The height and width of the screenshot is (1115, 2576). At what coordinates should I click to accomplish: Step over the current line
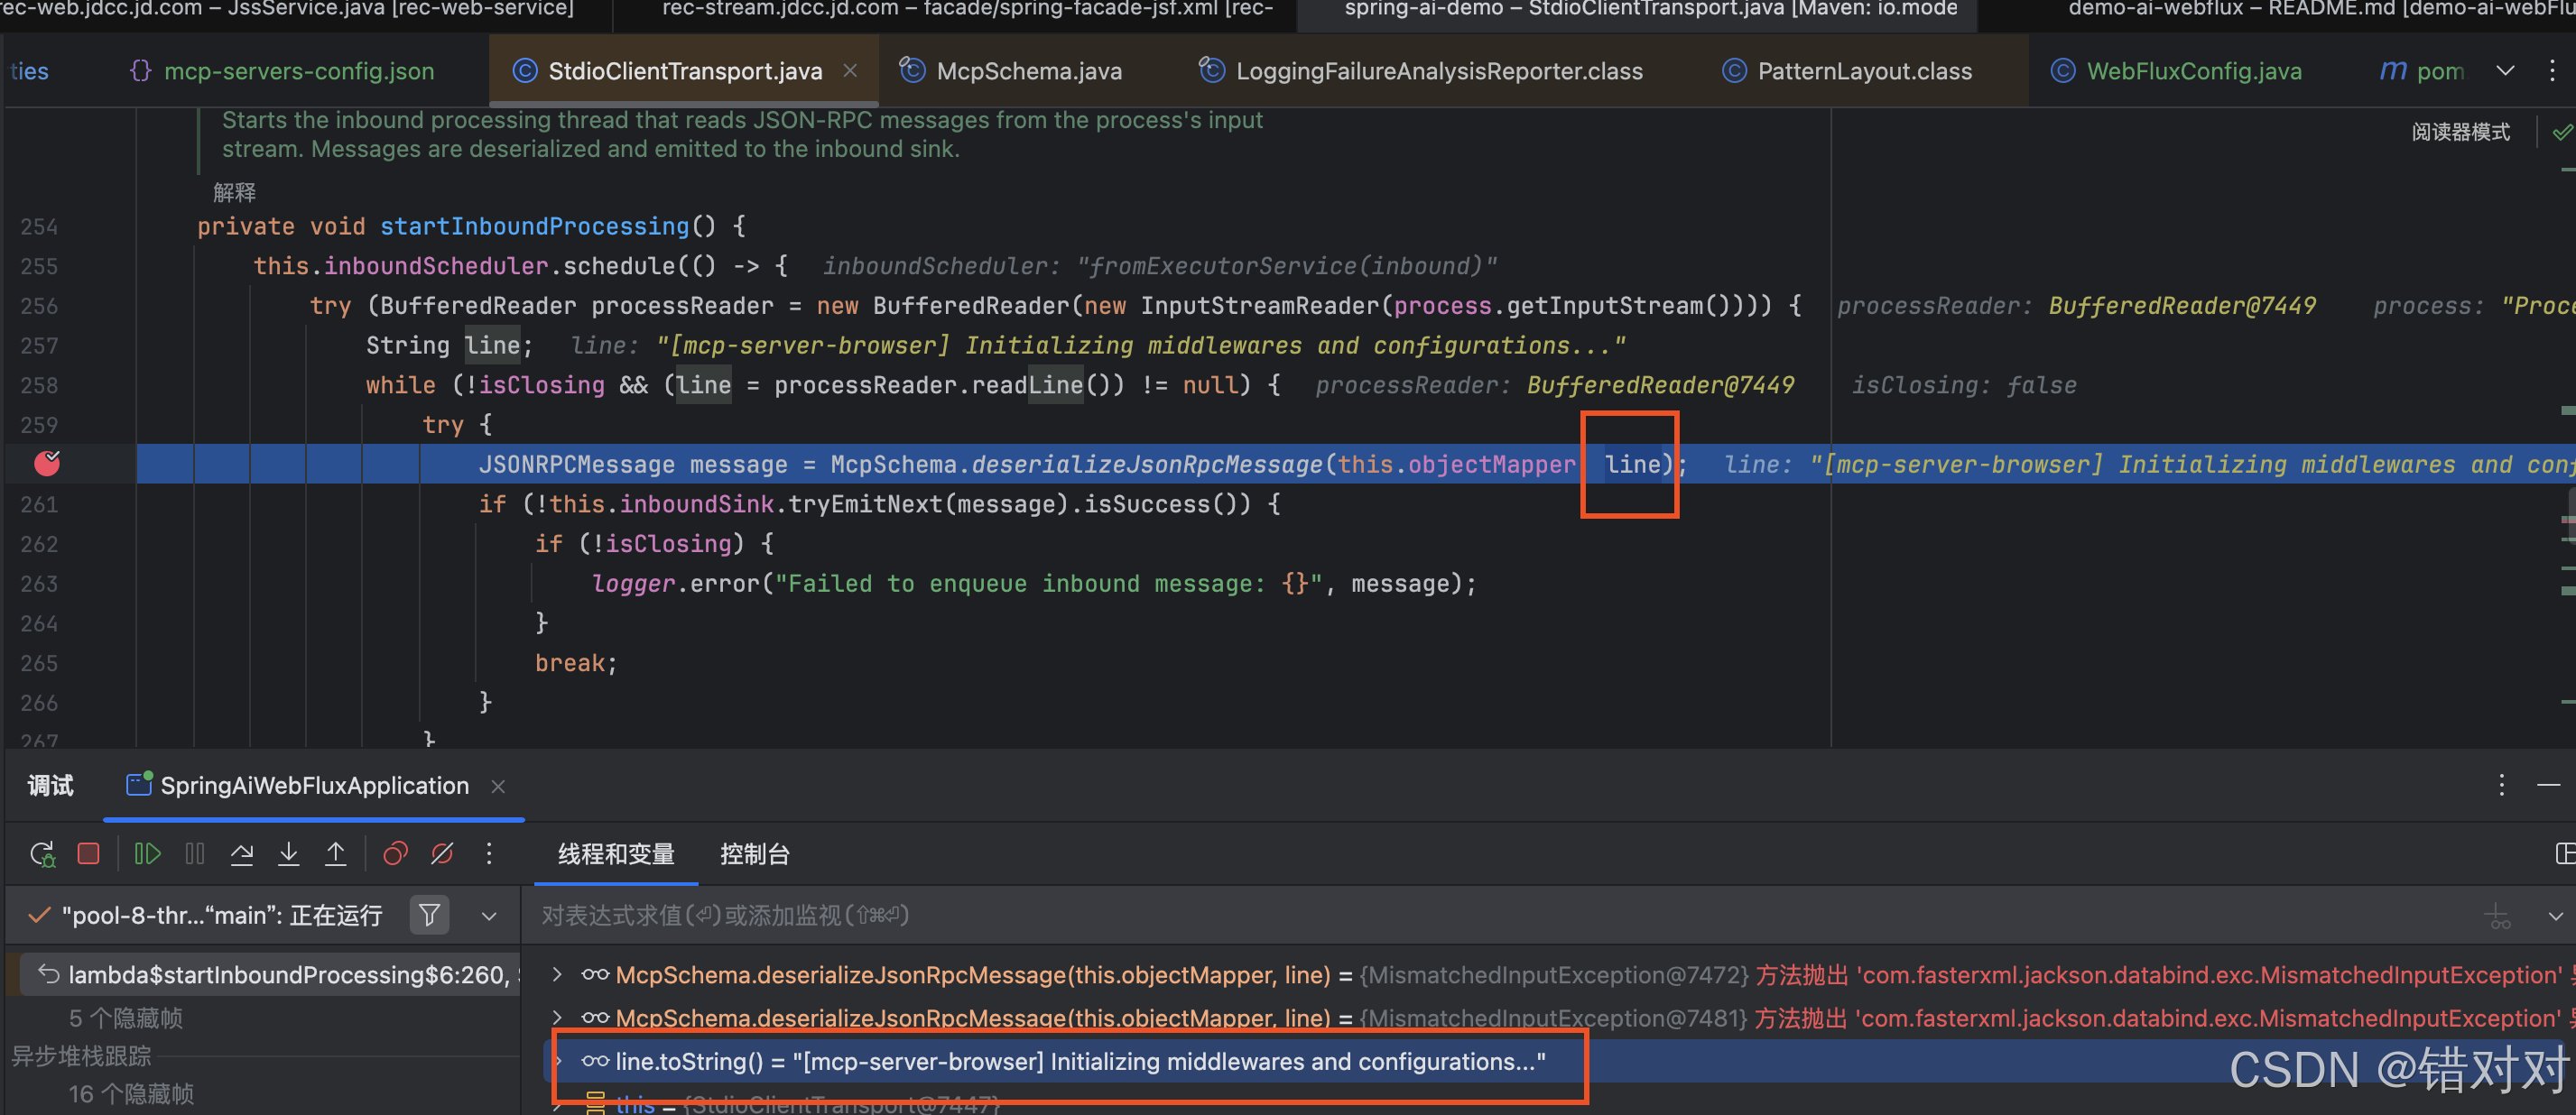[x=241, y=853]
